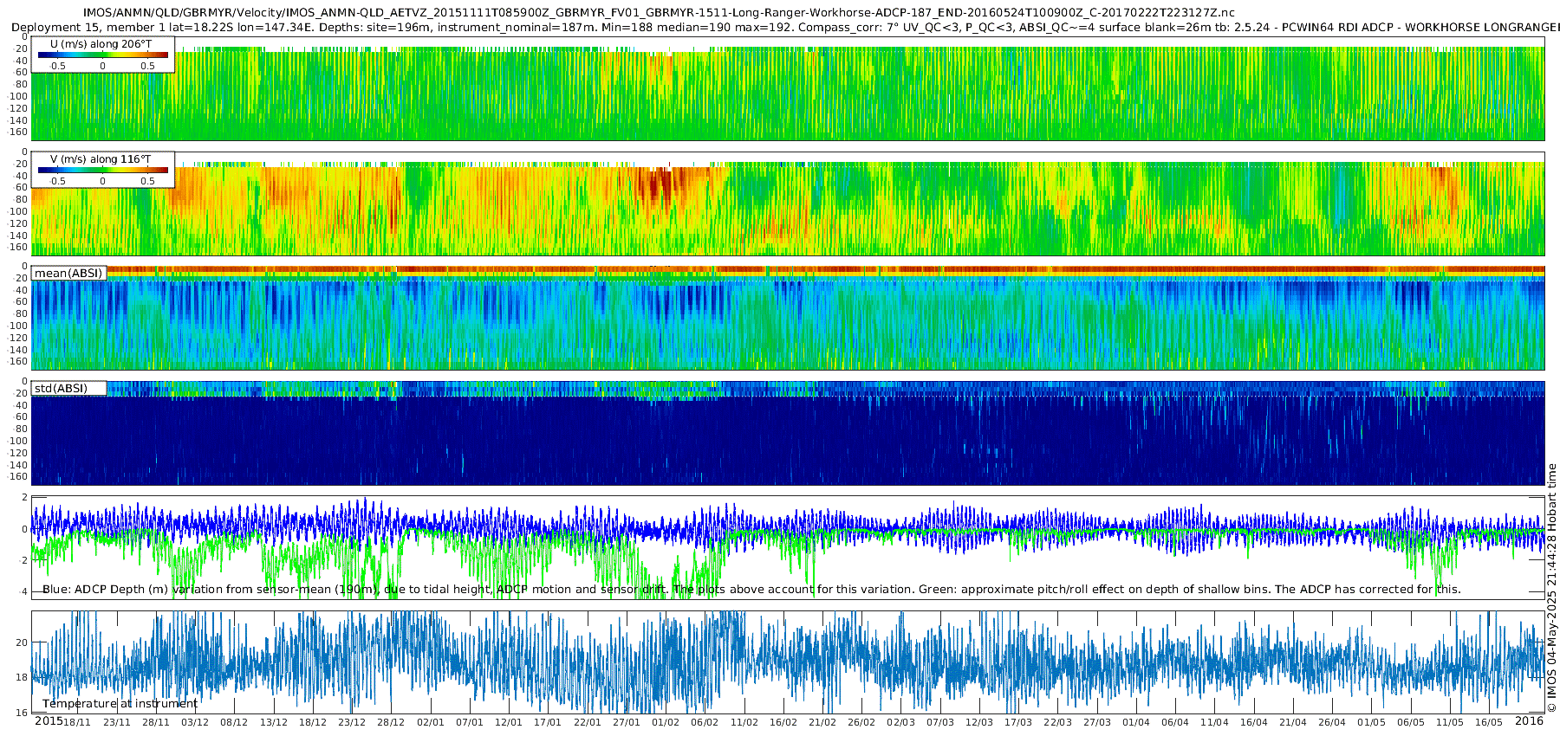
Task: Click the 23/11 date tick
Action: point(117,722)
